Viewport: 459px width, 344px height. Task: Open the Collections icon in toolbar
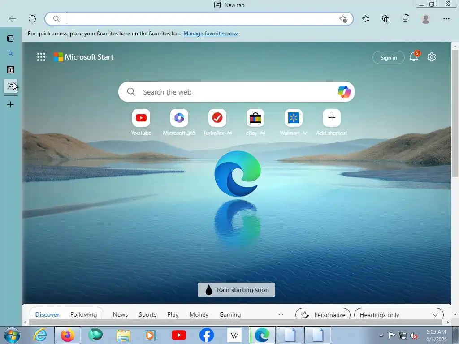click(385, 19)
